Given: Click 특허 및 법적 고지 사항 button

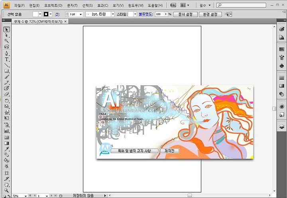Looking at the screenshot, I should (134, 151).
